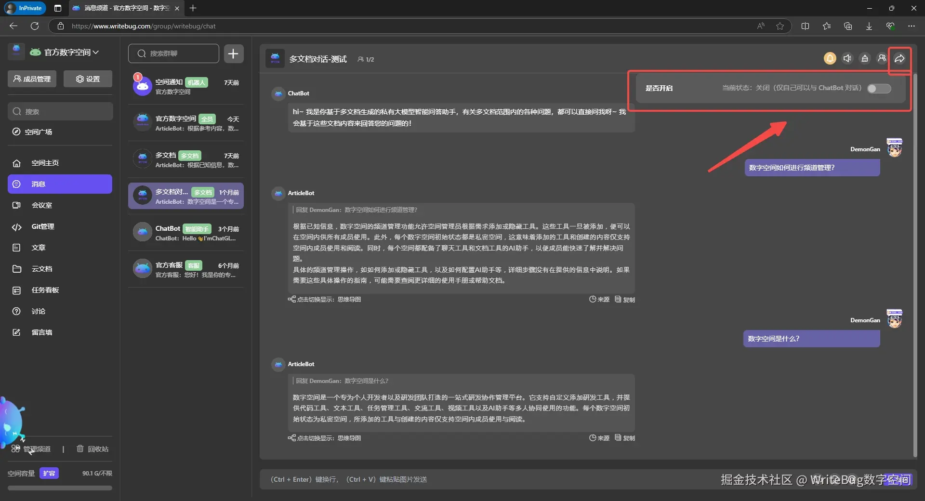Image resolution: width=925 pixels, height=501 pixels.
Task: Open the browser favorites split view menu
Action: [x=805, y=26]
